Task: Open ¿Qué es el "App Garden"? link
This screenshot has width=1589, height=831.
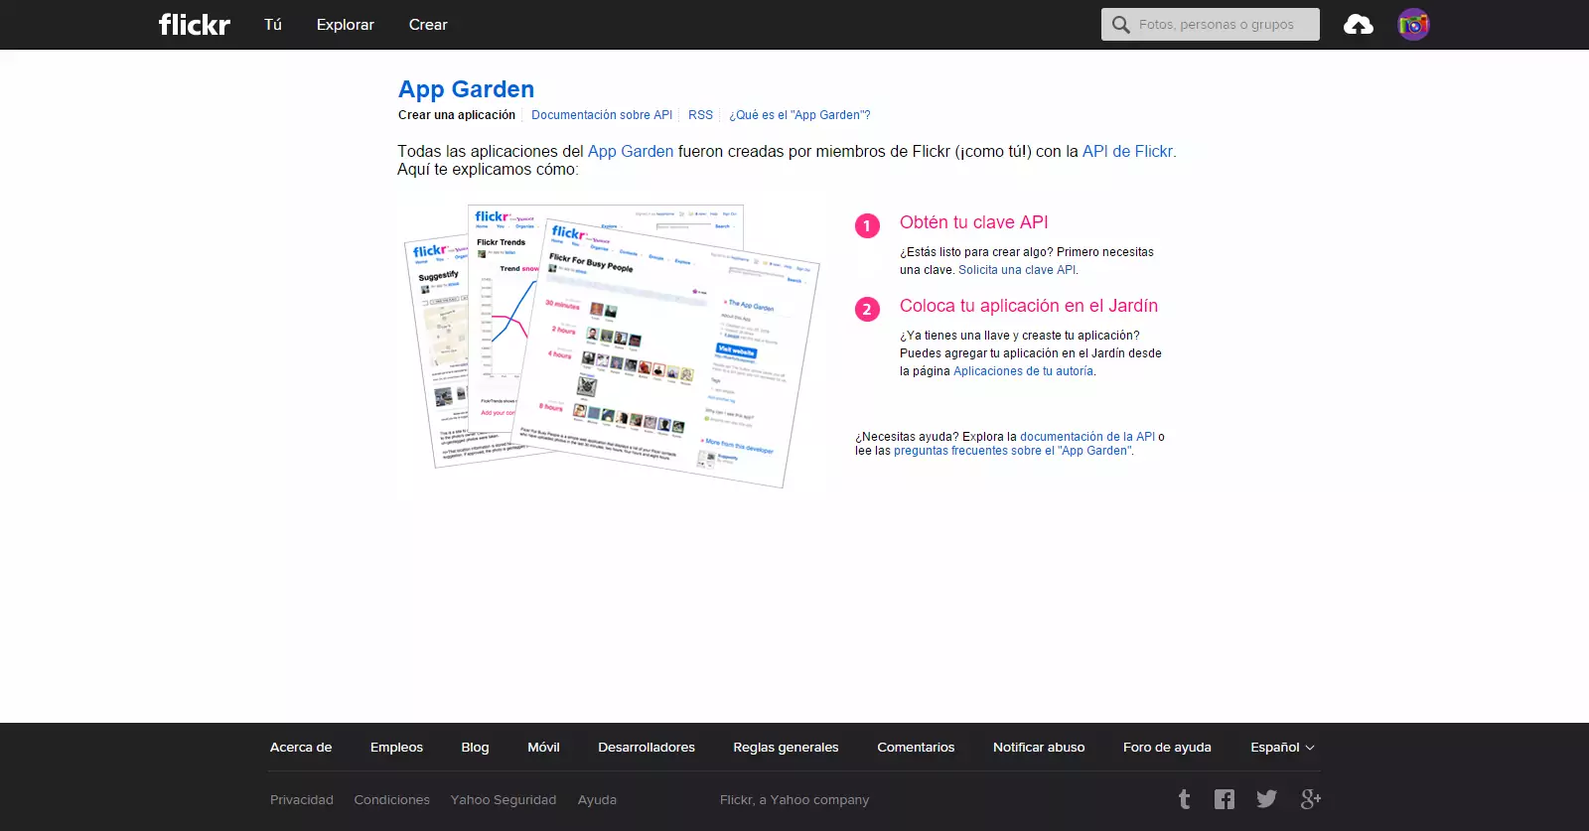Action: pos(799,115)
